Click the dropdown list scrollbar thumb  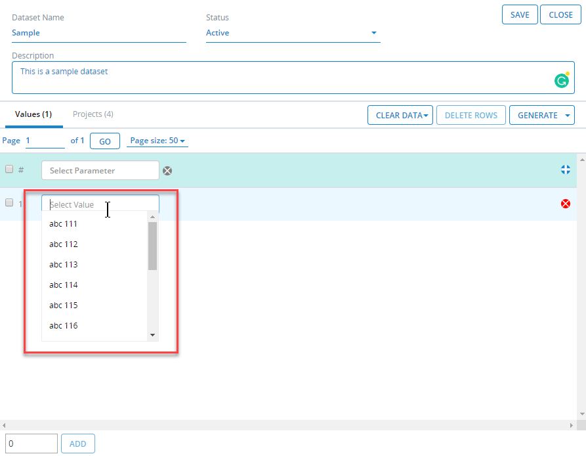coord(153,246)
